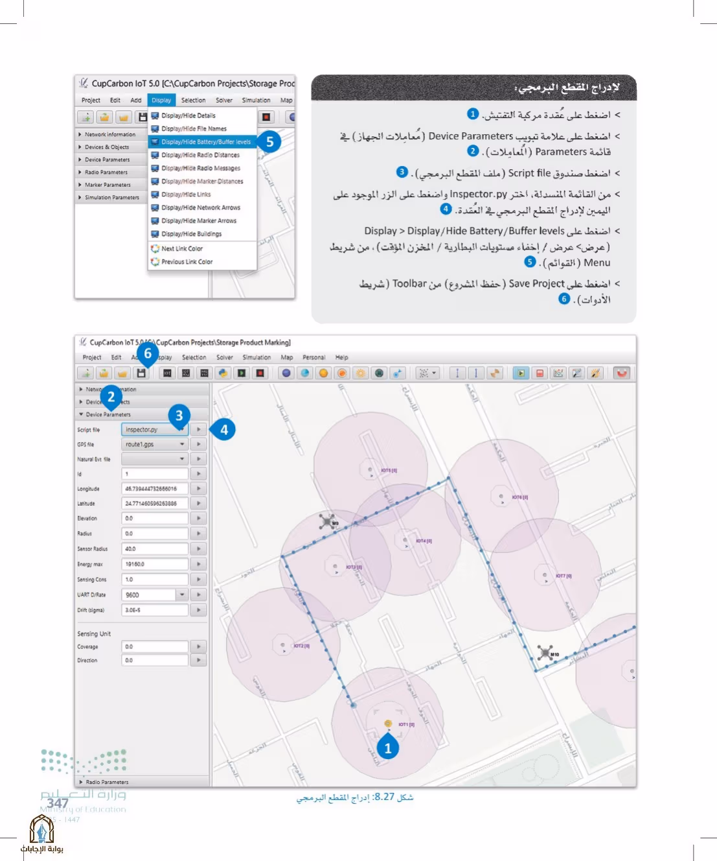717x861 pixels.
Task: Select the IOT5 sensor node on the map
Action: pos(370,469)
